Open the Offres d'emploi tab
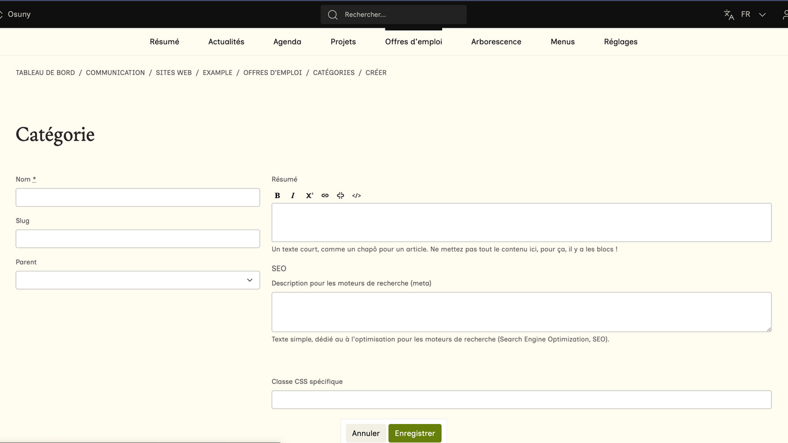The height and width of the screenshot is (443, 788). (x=414, y=42)
